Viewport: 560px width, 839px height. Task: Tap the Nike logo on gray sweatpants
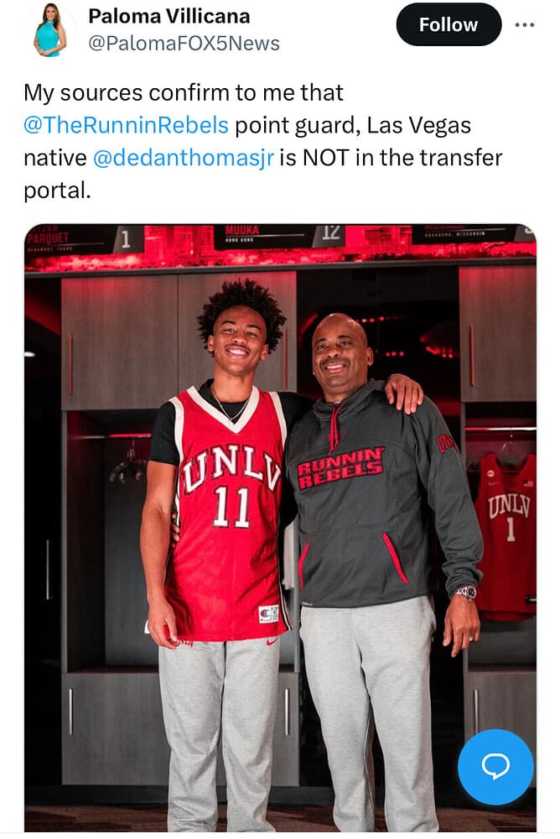pos(272,640)
